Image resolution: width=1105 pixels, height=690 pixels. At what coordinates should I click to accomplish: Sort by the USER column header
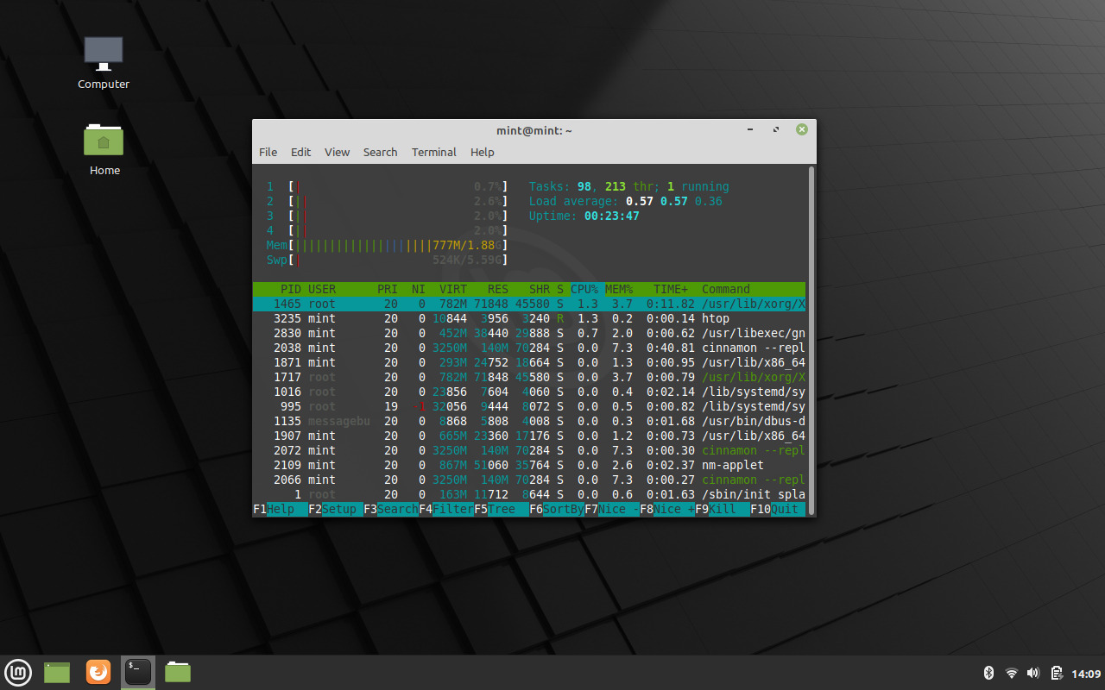[x=322, y=289]
